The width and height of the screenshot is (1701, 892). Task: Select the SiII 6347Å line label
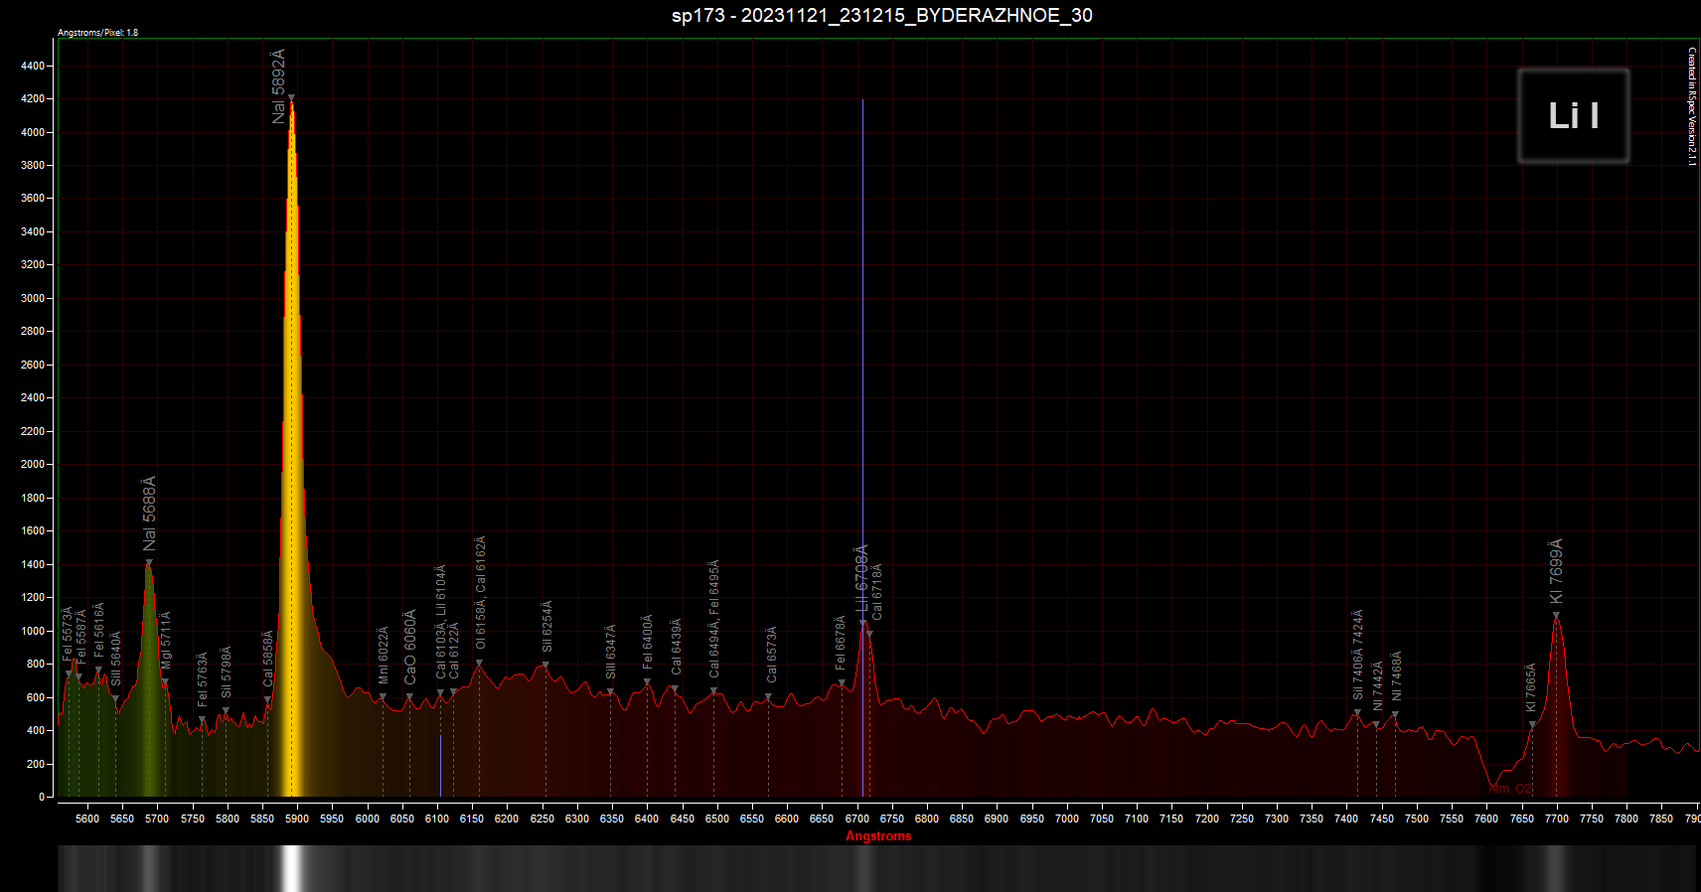(x=611, y=652)
